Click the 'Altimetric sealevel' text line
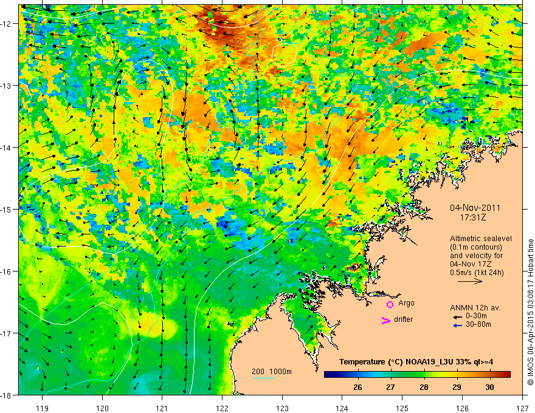Viewport: 535px width, 413px height. tap(481, 239)
